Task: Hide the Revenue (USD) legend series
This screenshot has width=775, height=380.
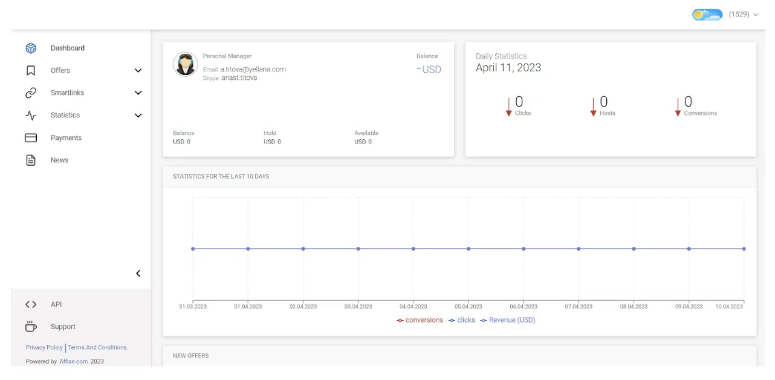Action: 508,320
